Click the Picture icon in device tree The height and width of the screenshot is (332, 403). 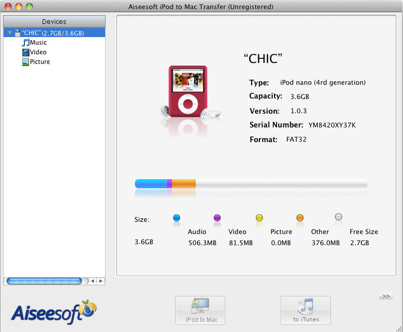pyautogui.click(x=25, y=62)
